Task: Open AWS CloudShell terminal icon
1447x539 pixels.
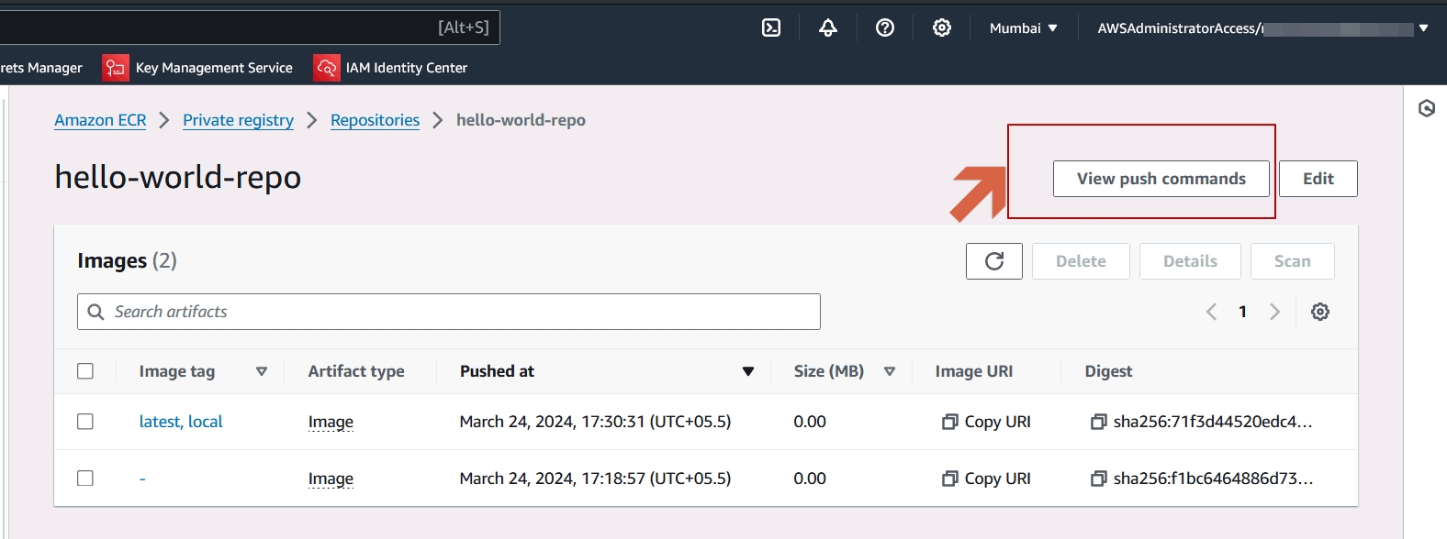Action: point(771,27)
